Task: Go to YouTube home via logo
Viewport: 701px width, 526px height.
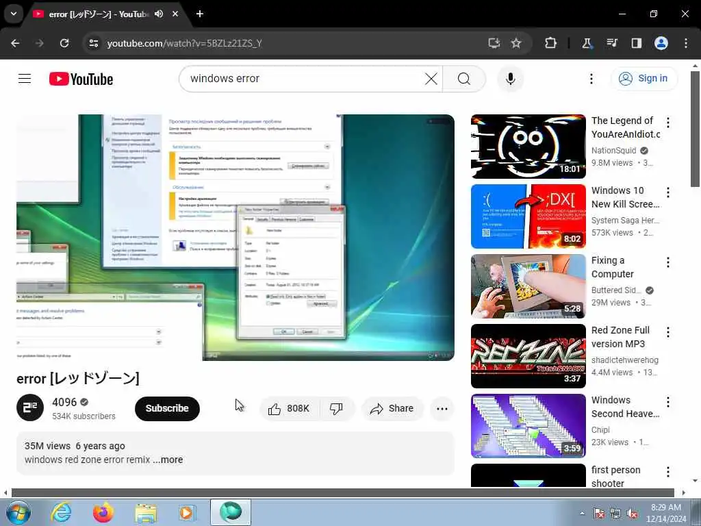Action: point(81,79)
